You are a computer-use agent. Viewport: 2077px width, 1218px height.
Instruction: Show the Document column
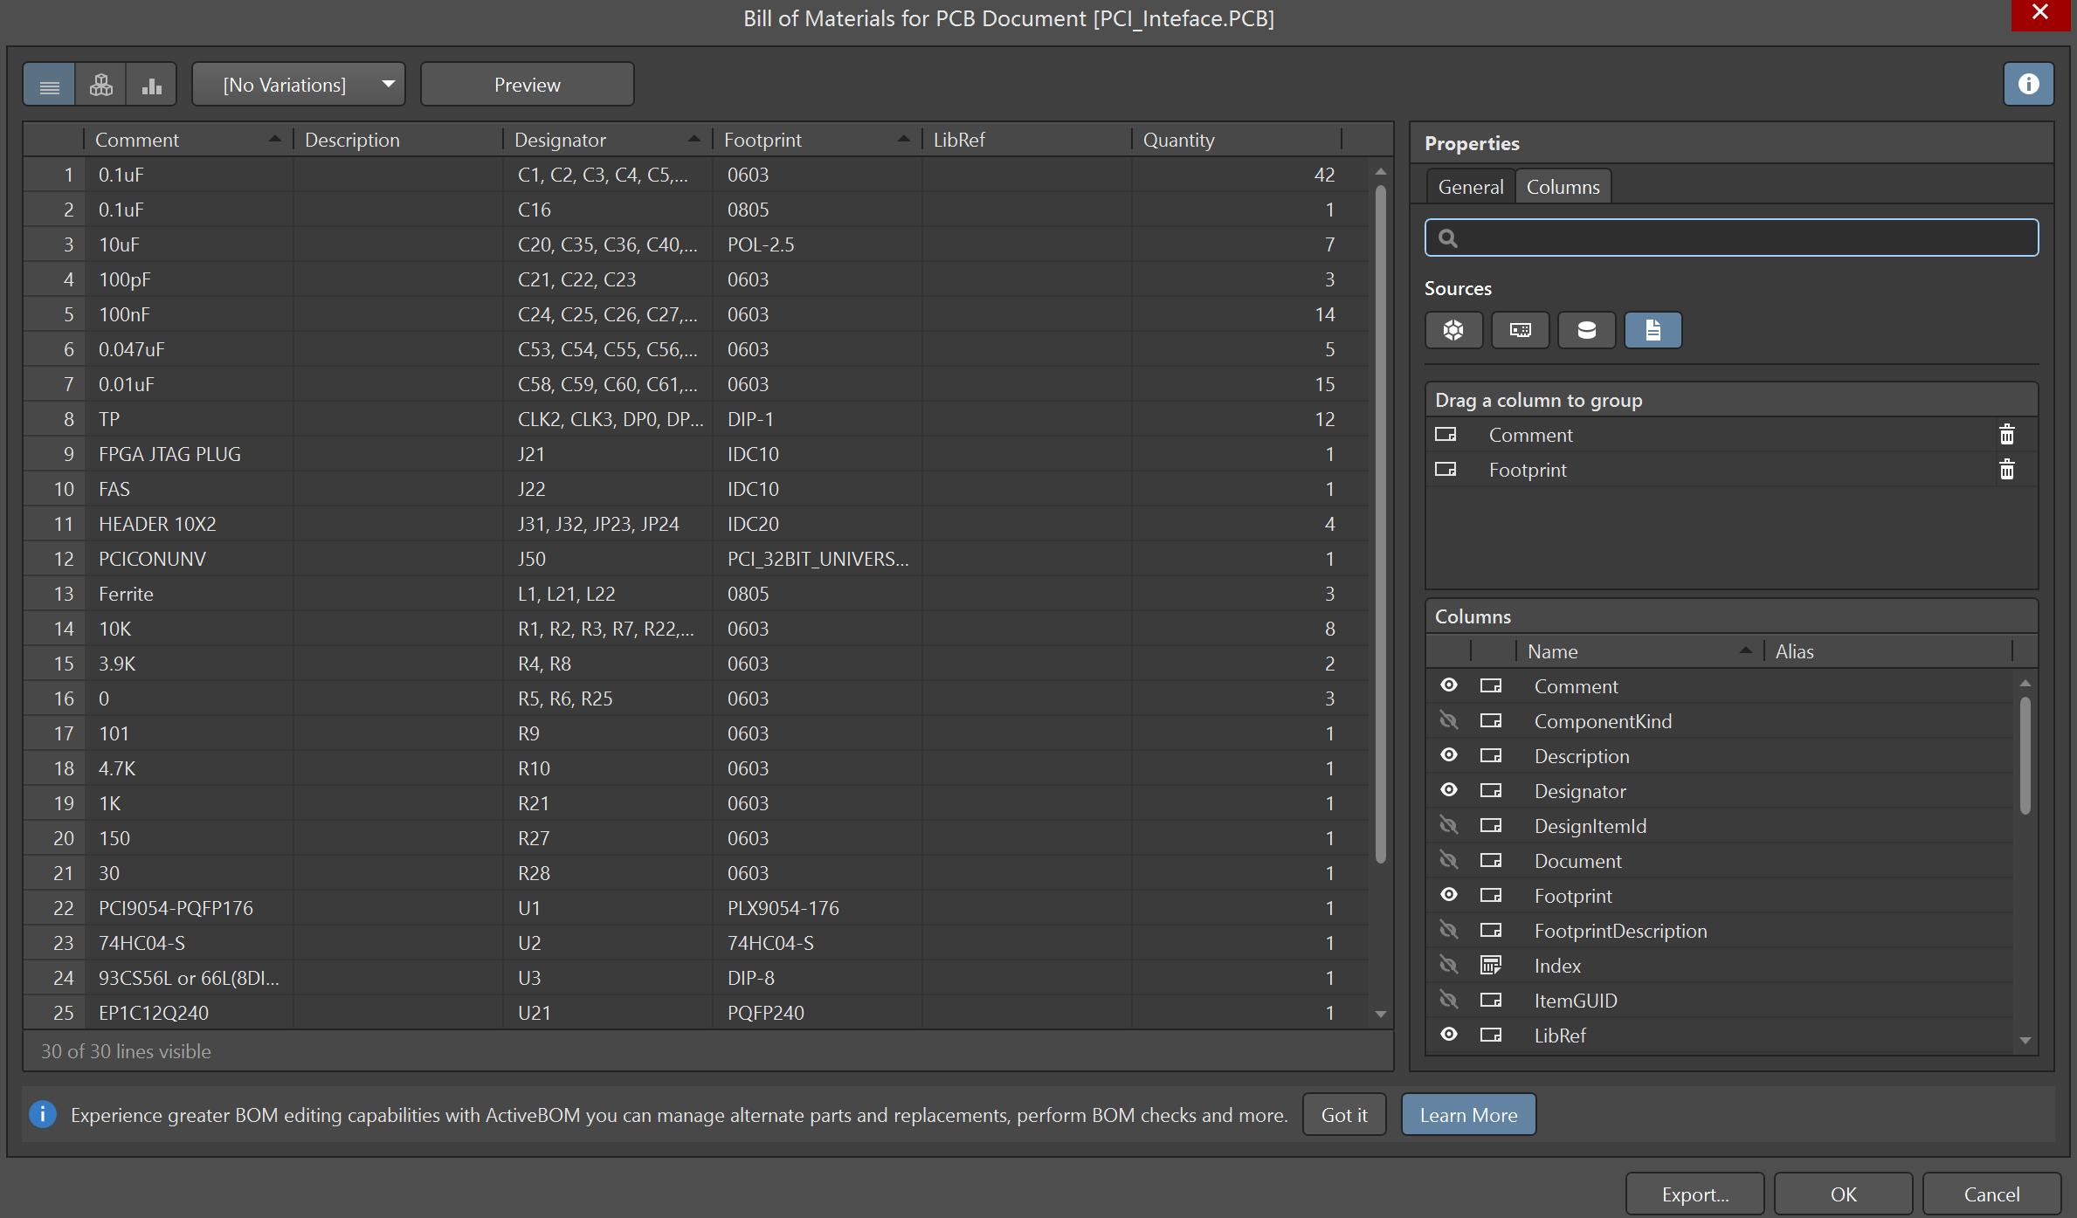1449,860
